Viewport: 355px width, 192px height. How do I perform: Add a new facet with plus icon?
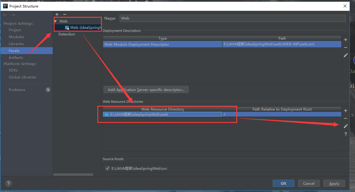coord(57,14)
